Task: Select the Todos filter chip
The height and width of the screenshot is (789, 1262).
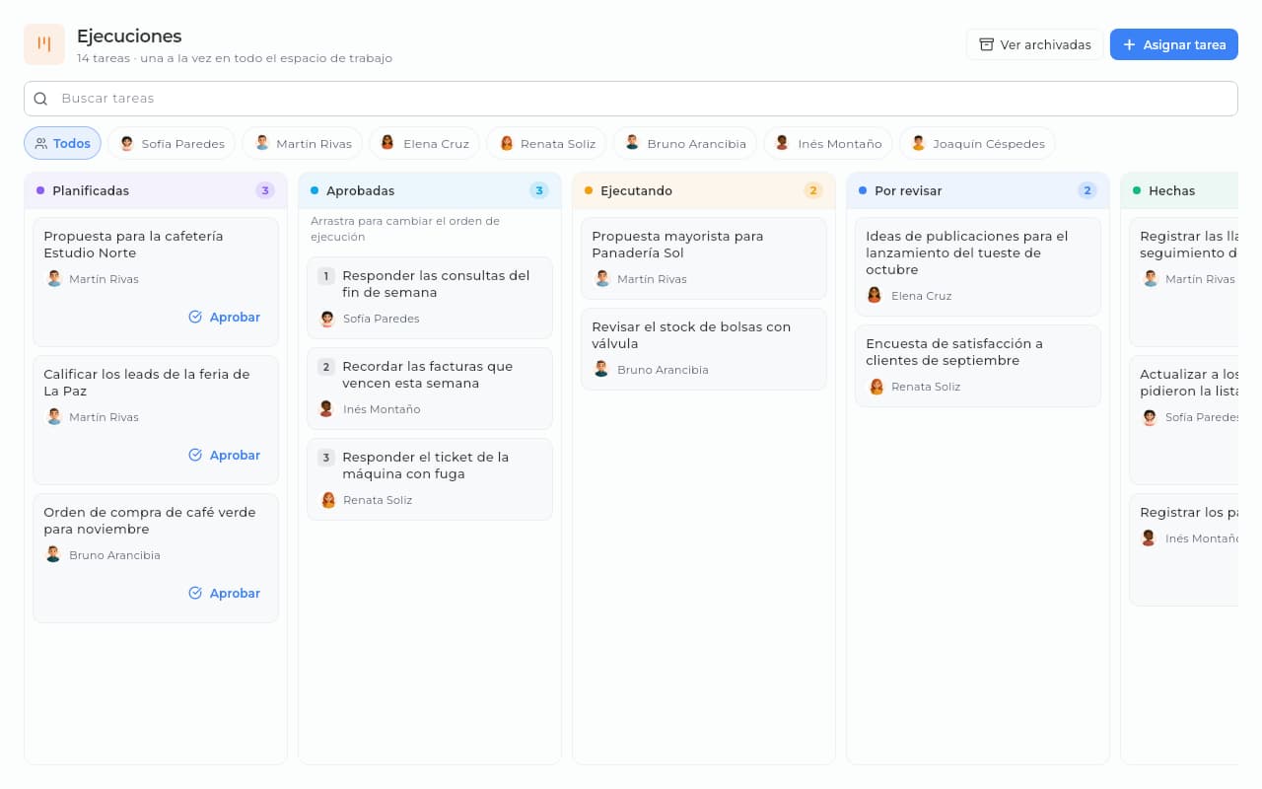Action: coord(62,143)
